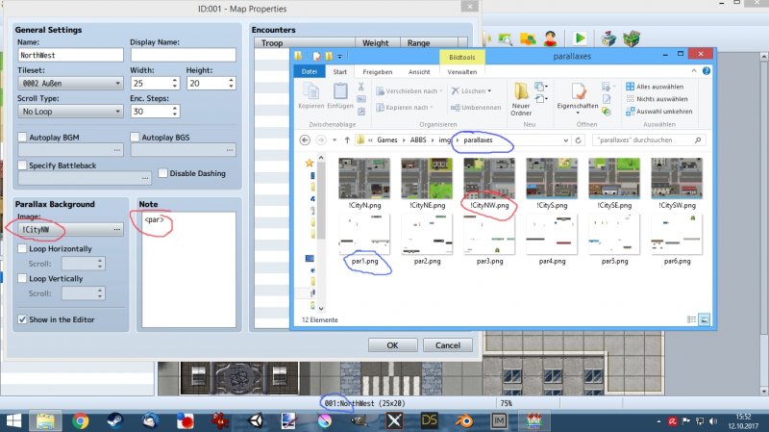Expand the Eigenschaften dropdown arrow
This screenshot has width=769, height=432.
tap(578, 114)
